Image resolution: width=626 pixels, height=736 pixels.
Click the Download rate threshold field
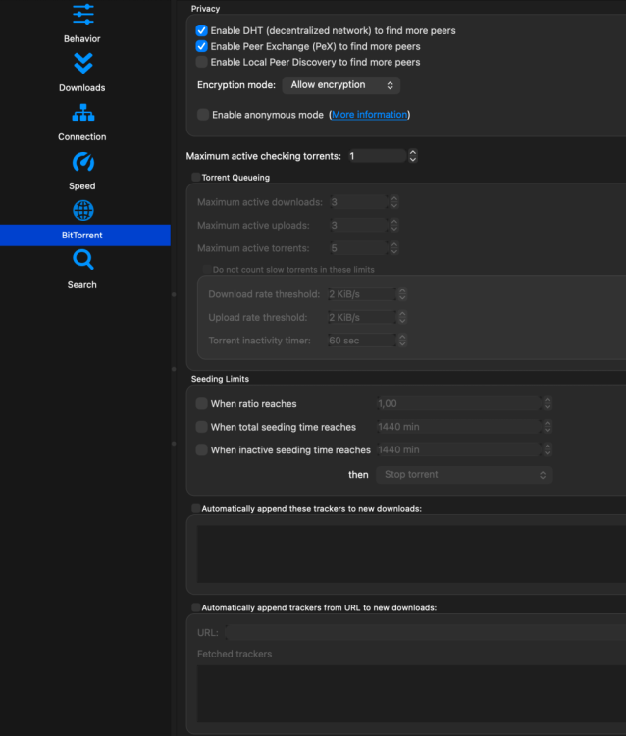[x=362, y=294]
